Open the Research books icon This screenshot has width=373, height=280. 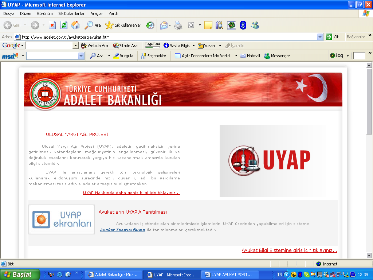click(219, 25)
